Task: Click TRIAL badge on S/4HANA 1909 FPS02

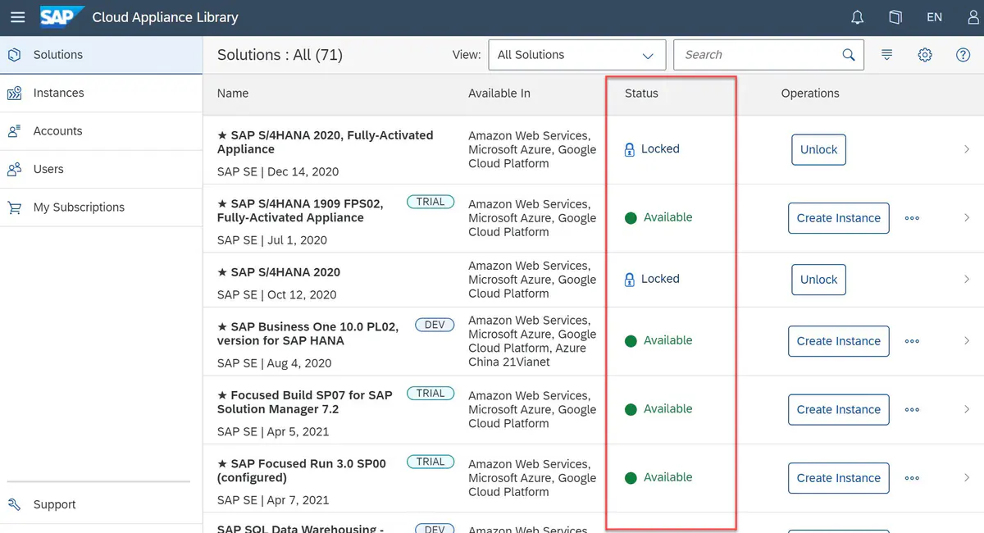Action: coord(430,202)
